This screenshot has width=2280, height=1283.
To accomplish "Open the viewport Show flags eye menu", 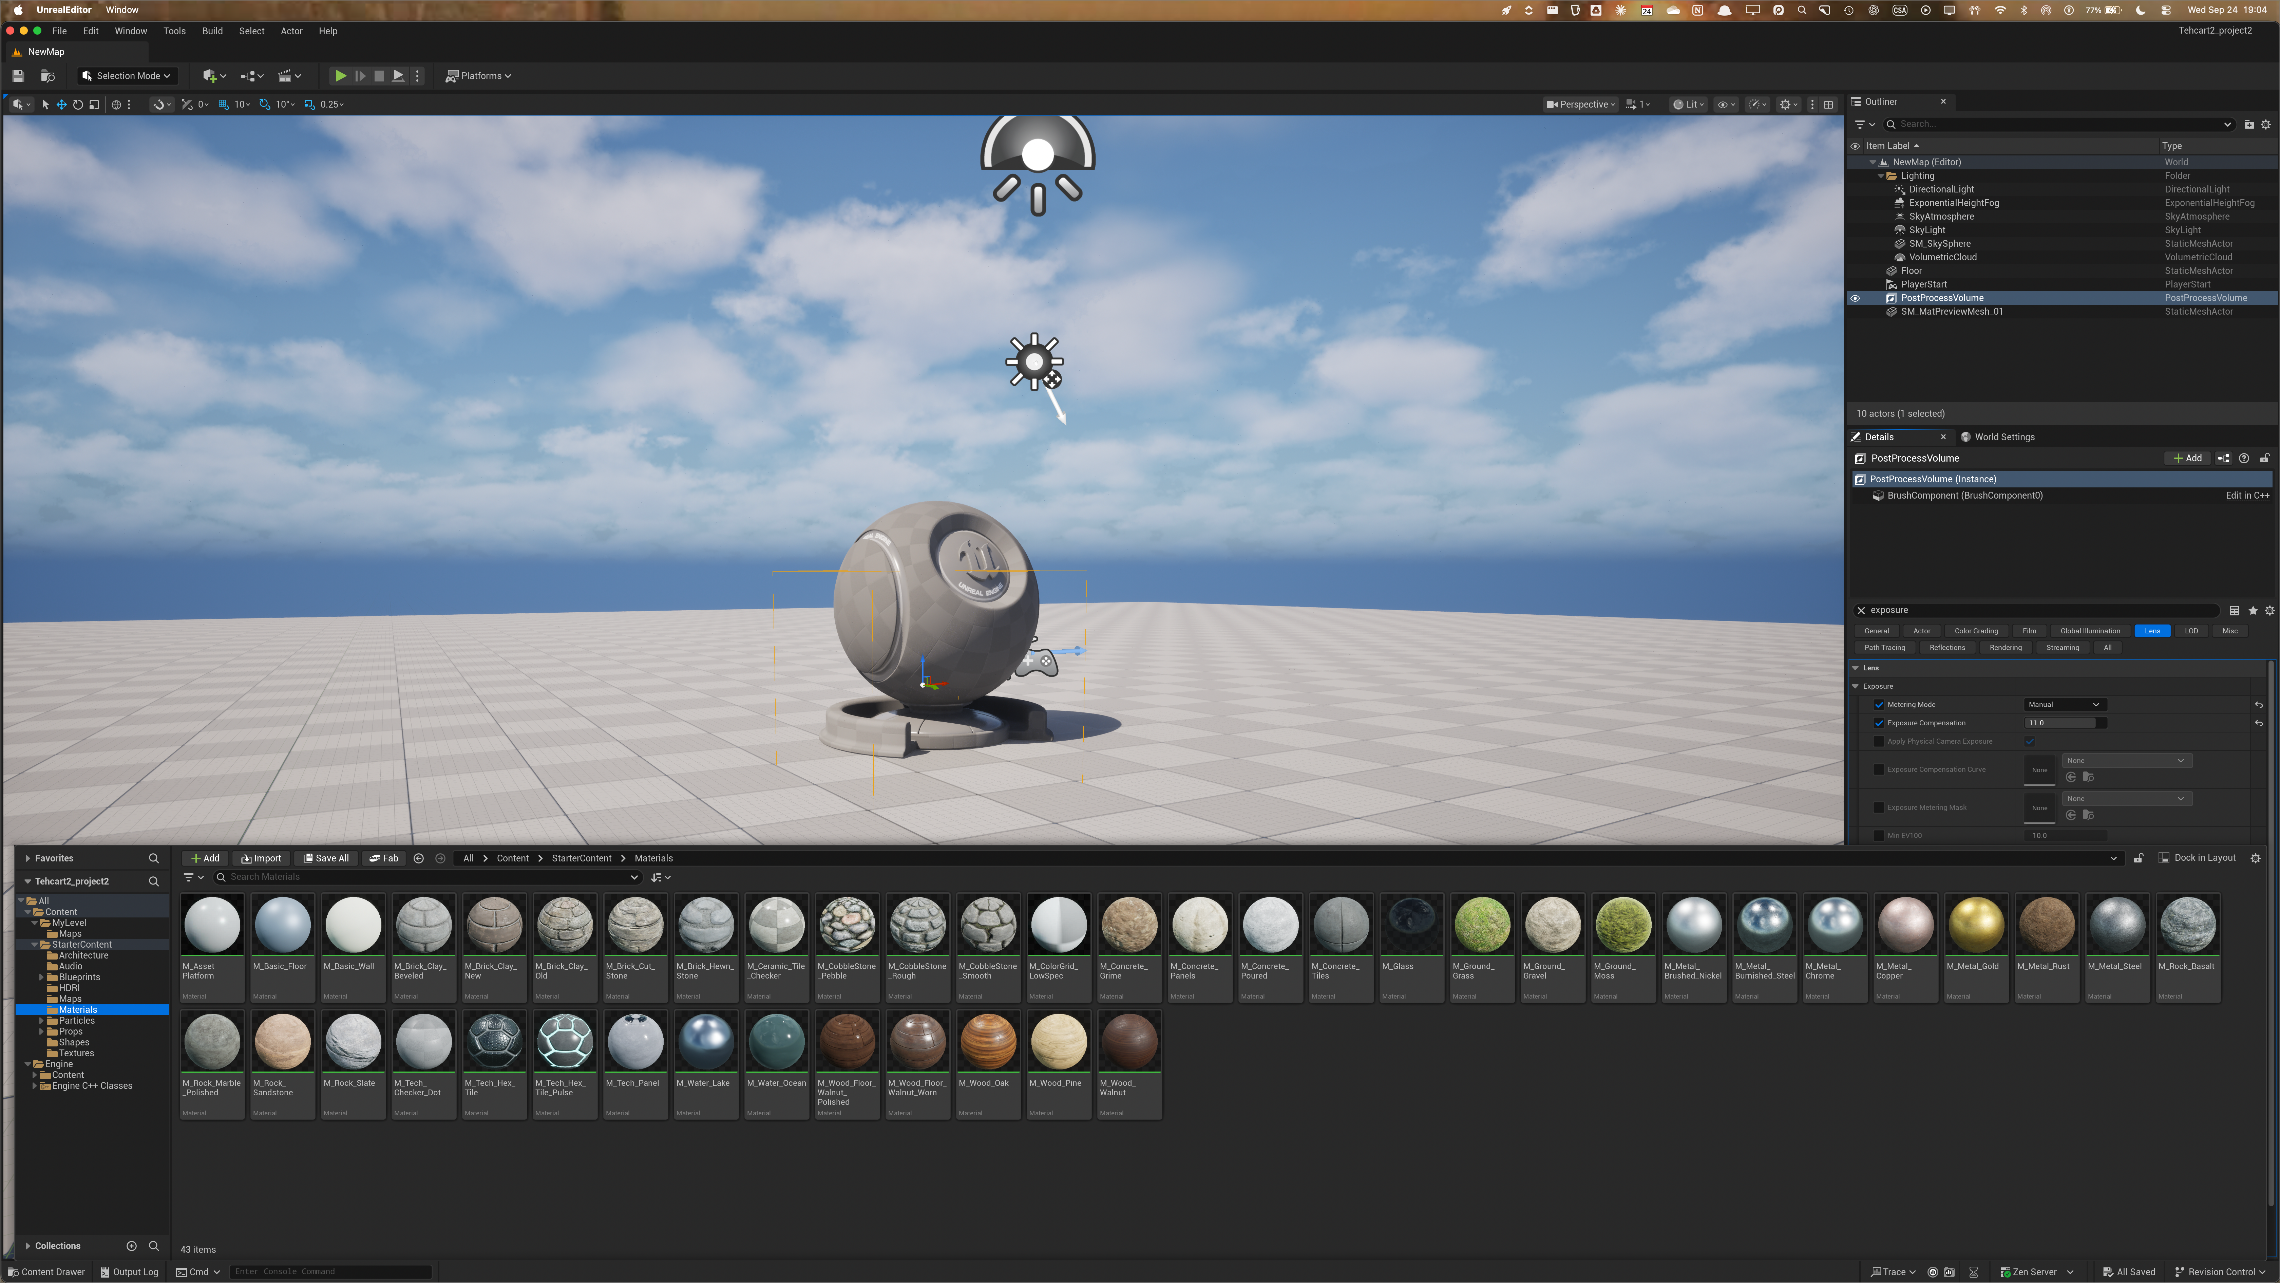I will coord(1726,105).
